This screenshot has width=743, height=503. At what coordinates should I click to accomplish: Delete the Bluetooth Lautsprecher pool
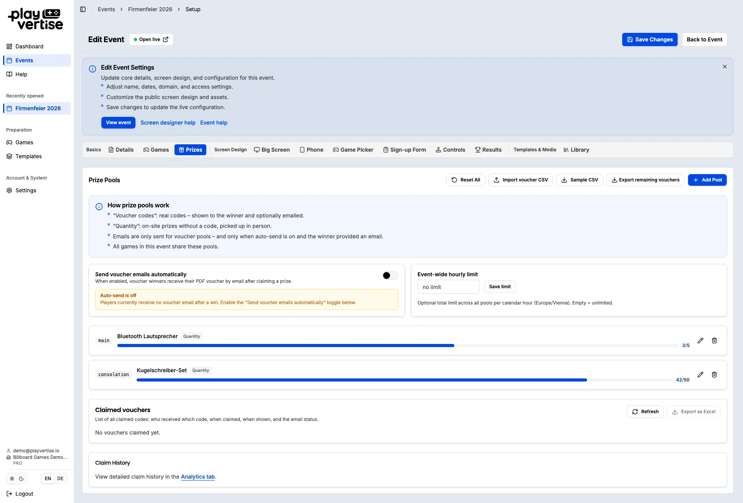point(714,340)
